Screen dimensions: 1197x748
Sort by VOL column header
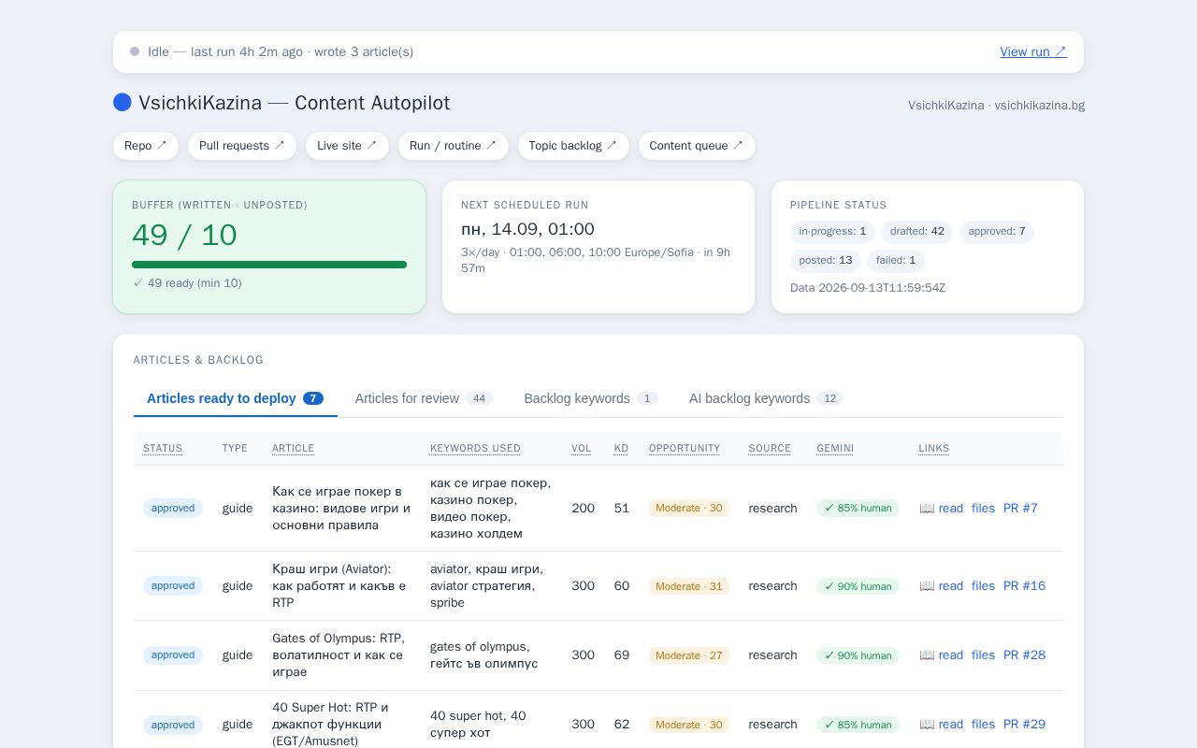point(582,449)
